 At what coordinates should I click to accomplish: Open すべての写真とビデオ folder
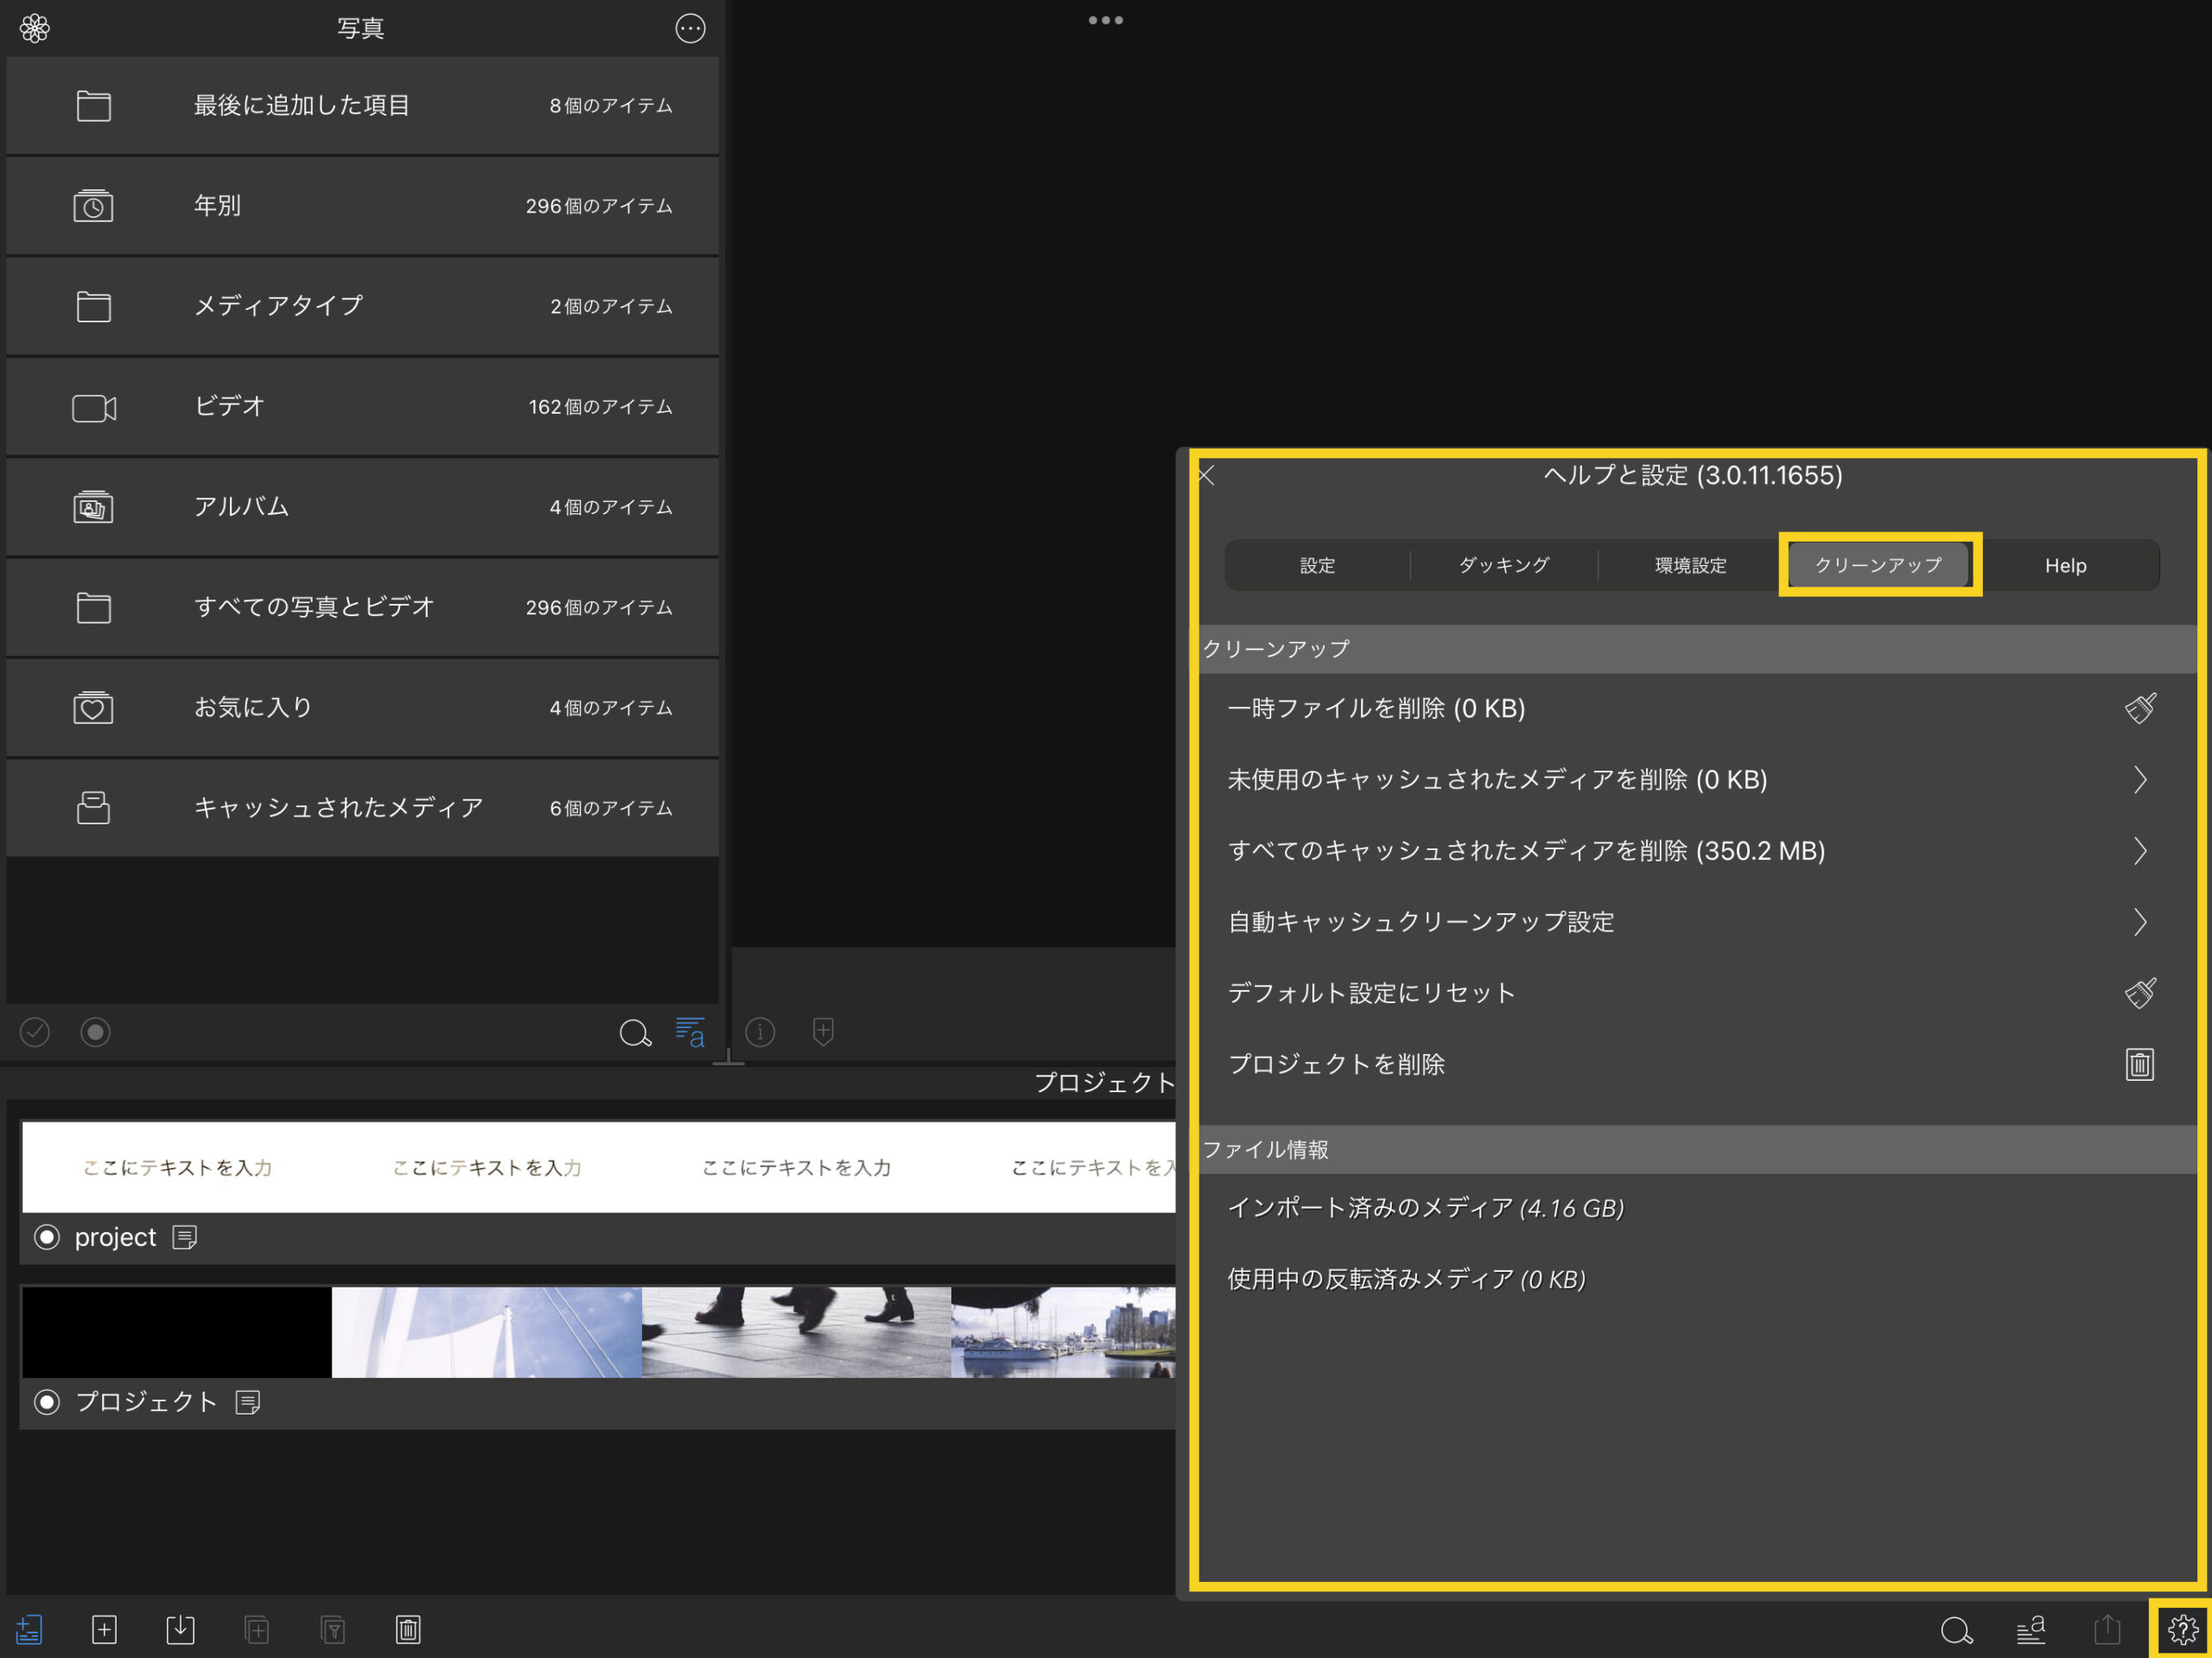coord(363,607)
